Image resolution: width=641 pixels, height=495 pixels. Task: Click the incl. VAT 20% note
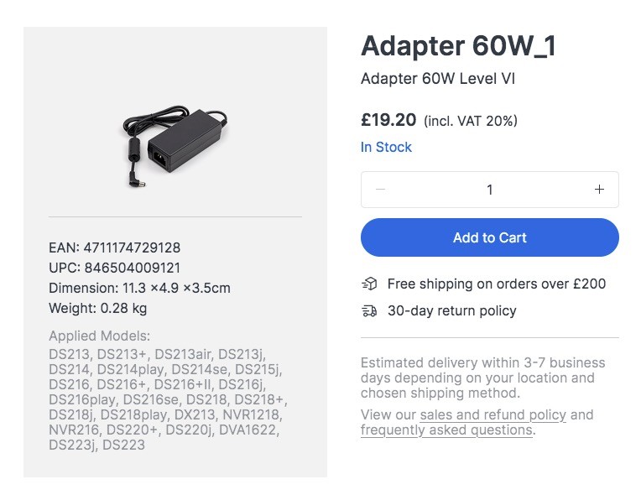pyautogui.click(x=471, y=121)
